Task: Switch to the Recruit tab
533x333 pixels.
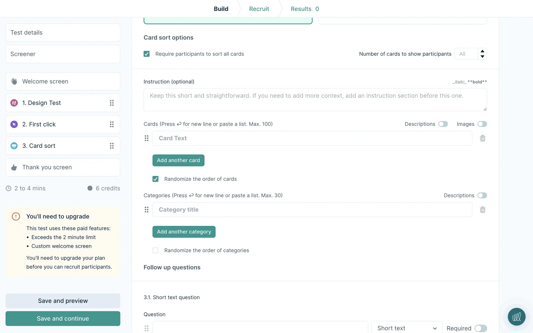Action: click(259, 9)
